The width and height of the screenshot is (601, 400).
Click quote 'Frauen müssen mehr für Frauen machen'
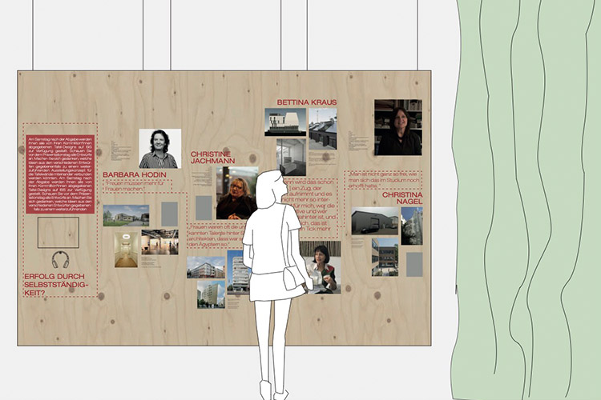tap(137, 186)
